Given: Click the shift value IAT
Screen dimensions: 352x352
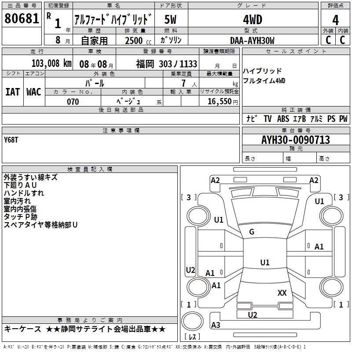Looking at the screenshot, I should pyautogui.click(x=13, y=92).
